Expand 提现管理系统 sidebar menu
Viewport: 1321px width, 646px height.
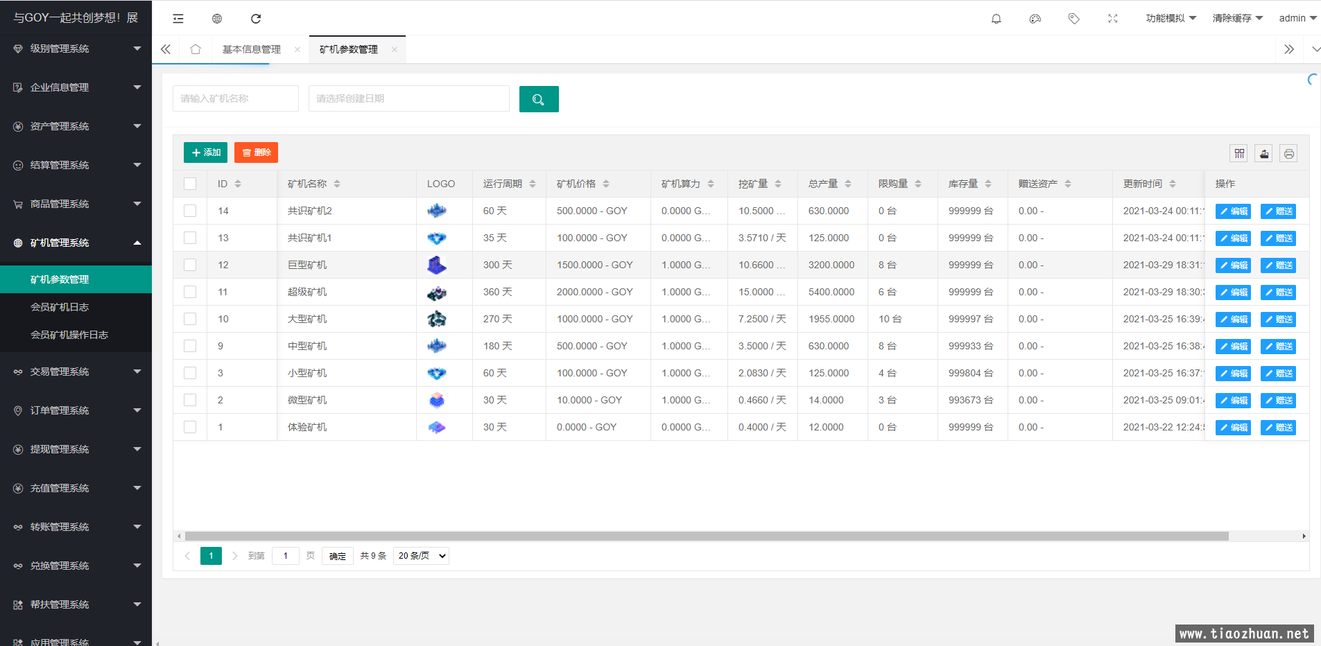76,449
